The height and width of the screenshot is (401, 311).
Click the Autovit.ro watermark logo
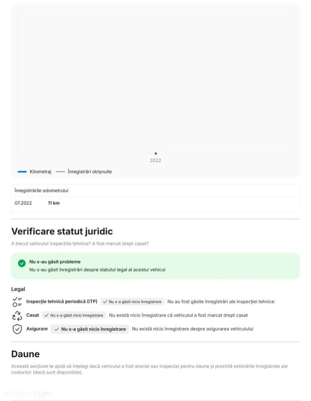[28, 393]
